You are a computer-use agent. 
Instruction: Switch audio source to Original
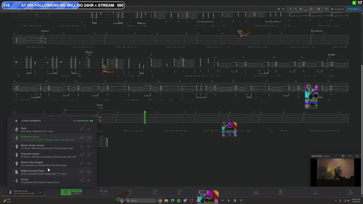coord(77,190)
